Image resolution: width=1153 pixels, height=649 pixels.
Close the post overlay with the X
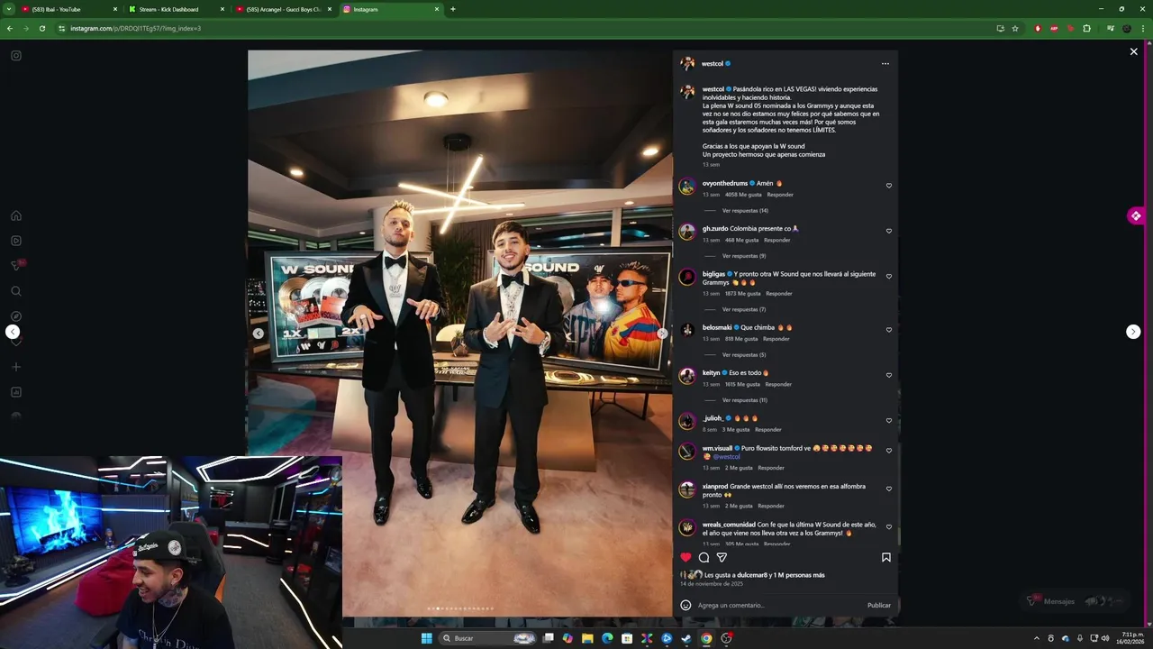pyautogui.click(x=1134, y=52)
